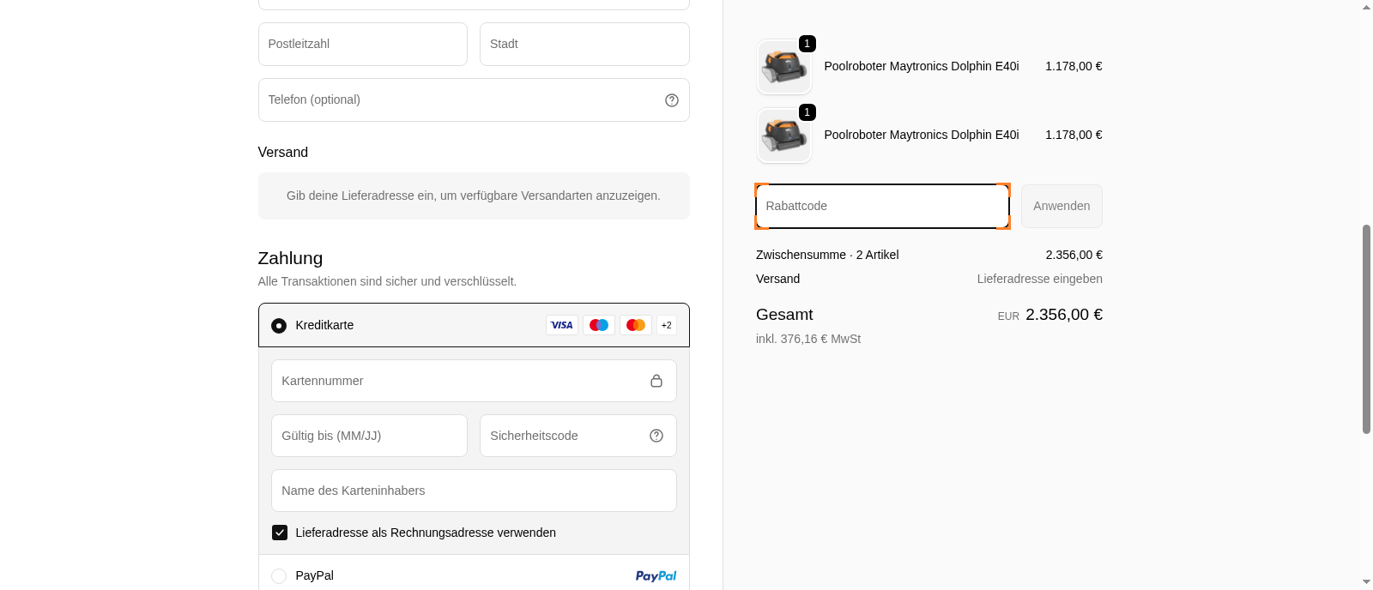This screenshot has height=590, width=1373.
Task: Click the lock icon in card number field
Action: click(656, 381)
